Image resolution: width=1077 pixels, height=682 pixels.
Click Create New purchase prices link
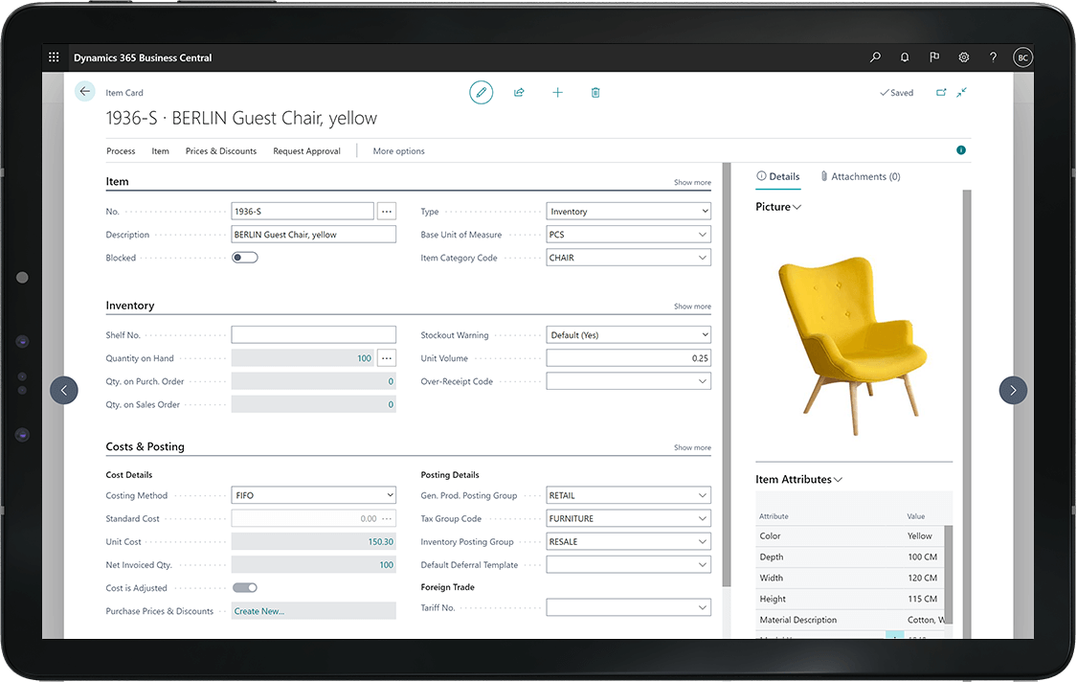pos(259,611)
